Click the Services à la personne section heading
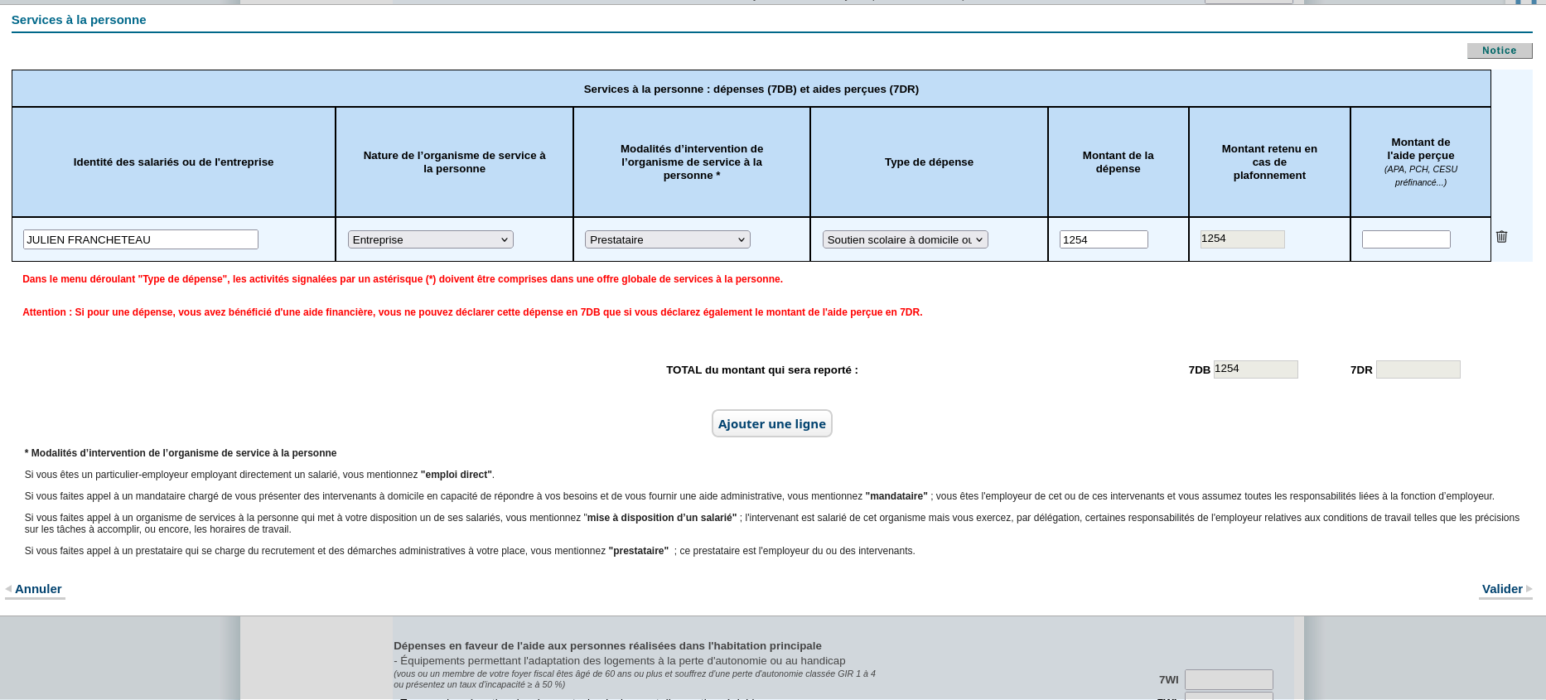This screenshot has width=1546, height=700. [x=79, y=20]
